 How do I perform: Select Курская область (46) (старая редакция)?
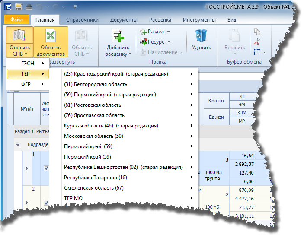124,126
